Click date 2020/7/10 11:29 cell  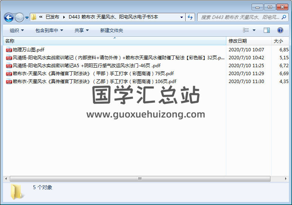click(246, 74)
